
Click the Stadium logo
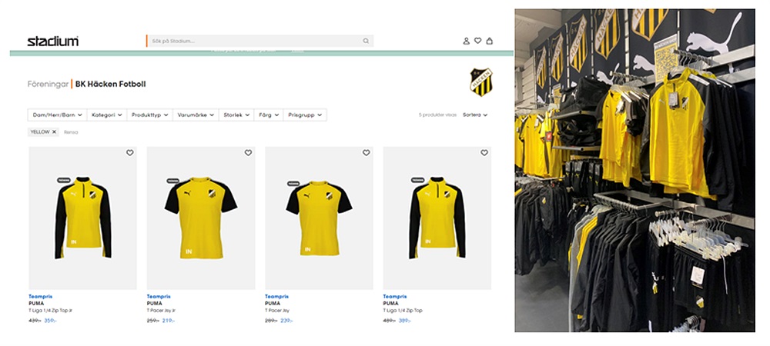tap(52, 42)
